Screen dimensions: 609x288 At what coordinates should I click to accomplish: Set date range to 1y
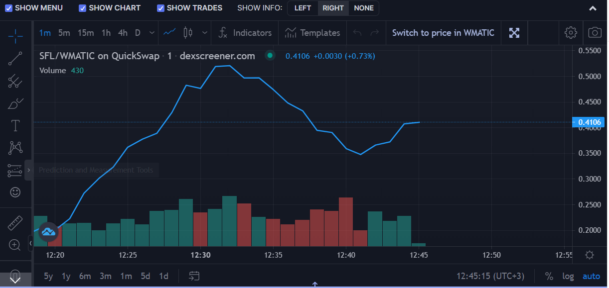click(x=66, y=276)
